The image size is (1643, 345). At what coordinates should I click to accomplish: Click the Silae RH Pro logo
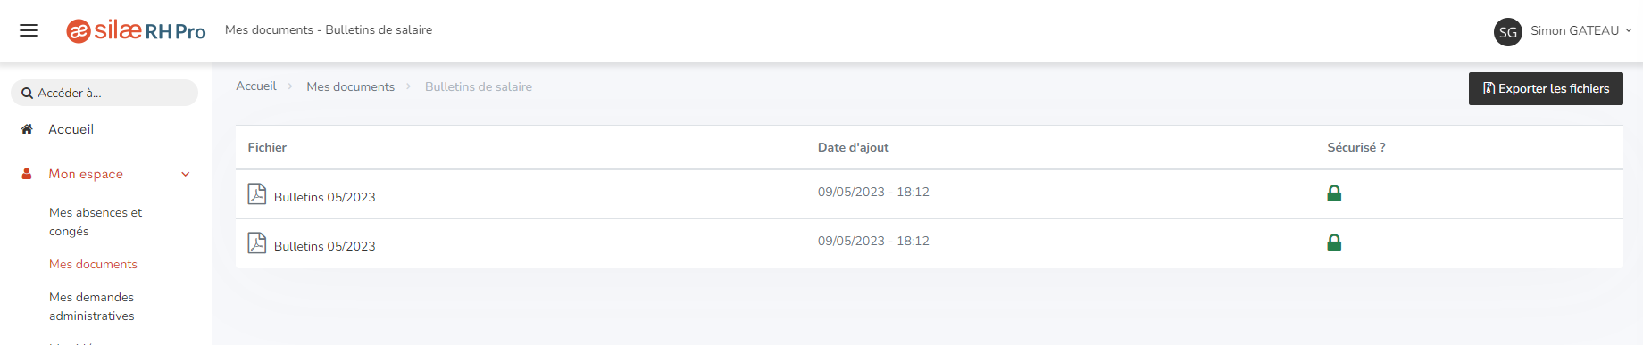click(136, 30)
